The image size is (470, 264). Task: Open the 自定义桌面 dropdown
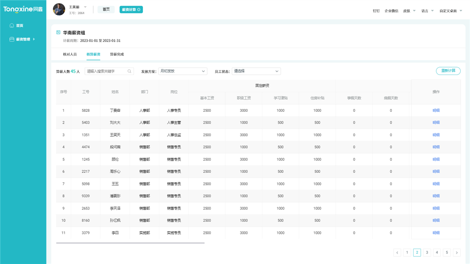click(450, 11)
